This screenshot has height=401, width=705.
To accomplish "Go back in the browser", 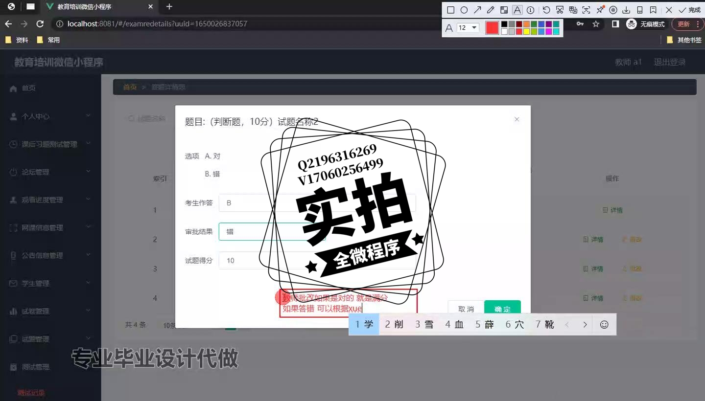I will [8, 24].
